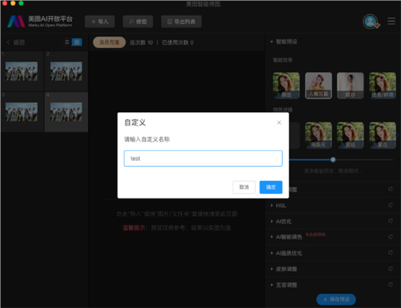Click the 自定义 name input field

point(203,158)
